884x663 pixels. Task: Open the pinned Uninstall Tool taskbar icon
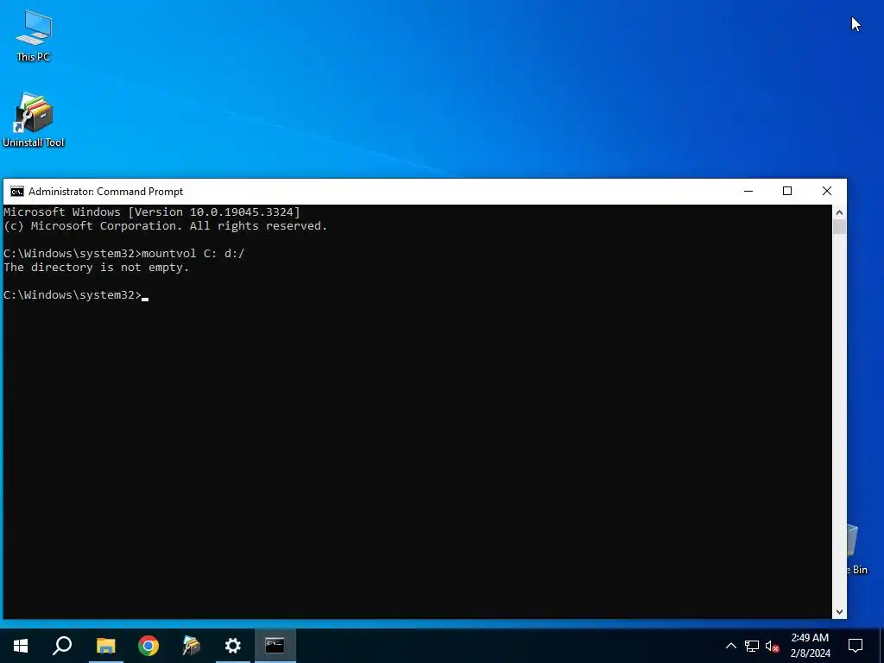[191, 646]
